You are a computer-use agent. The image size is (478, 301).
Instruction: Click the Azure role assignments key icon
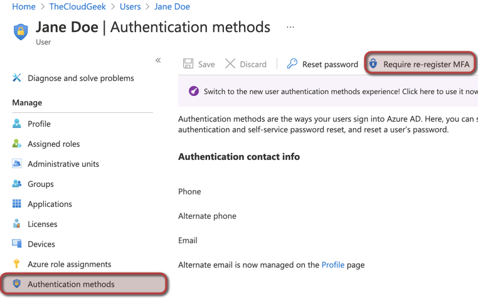click(x=17, y=264)
